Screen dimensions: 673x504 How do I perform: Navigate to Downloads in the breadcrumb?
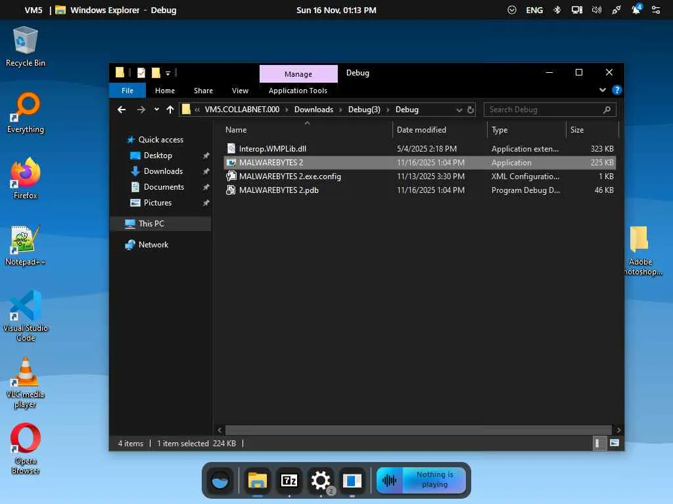313,110
